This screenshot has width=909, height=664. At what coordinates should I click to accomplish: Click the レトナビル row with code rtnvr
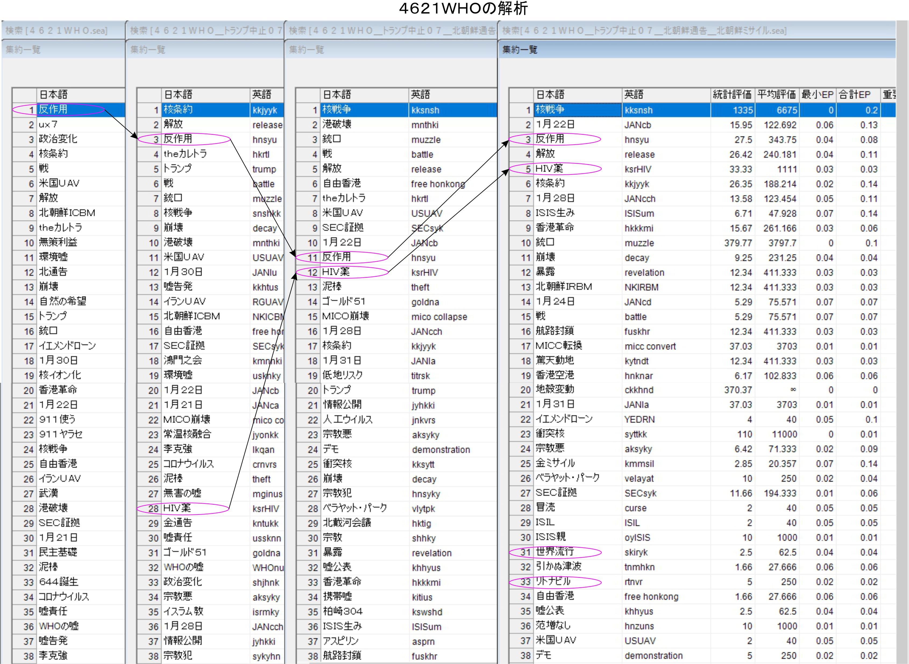[553, 581]
